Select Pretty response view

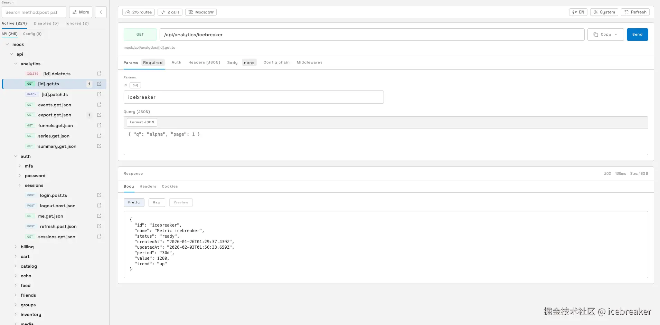134,202
